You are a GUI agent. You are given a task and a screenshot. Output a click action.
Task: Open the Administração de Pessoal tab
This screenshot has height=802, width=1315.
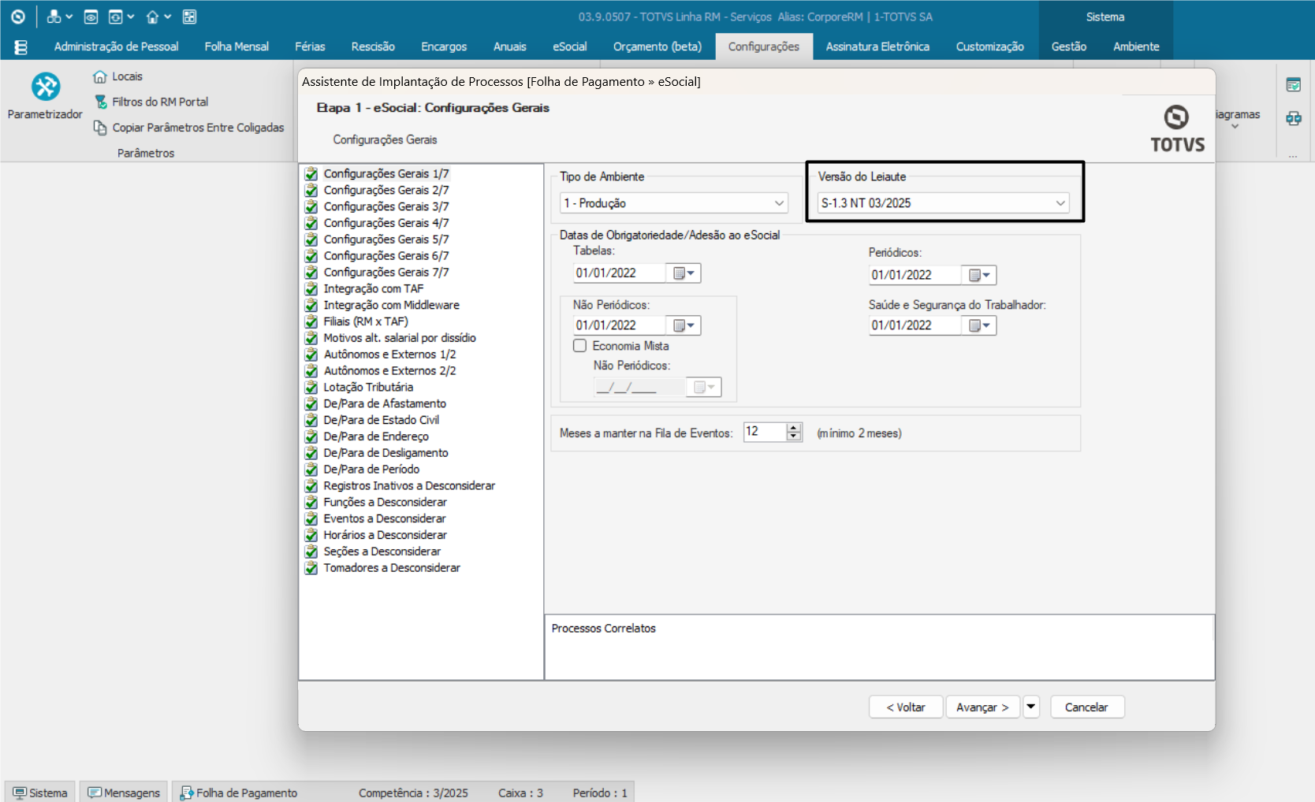(x=117, y=46)
